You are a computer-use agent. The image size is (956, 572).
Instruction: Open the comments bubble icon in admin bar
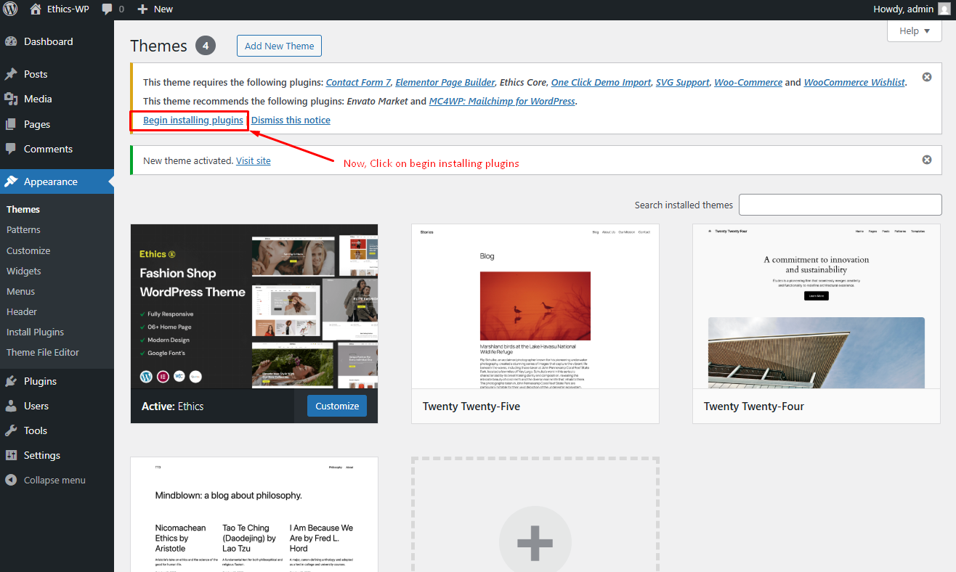[x=108, y=9]
